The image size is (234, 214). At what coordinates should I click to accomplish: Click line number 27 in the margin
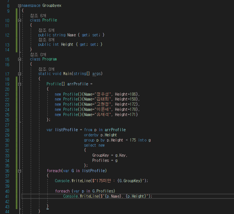pos(7,125)
